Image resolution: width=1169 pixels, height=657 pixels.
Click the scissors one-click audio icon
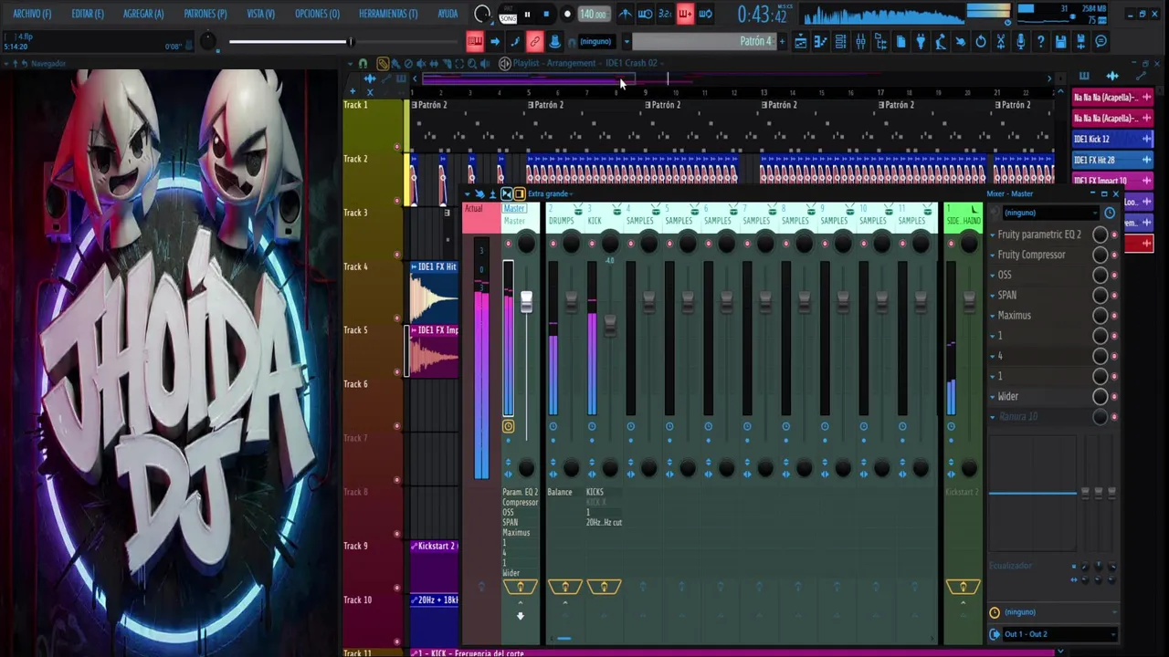pyautogui.click(x=1001, y=41)
